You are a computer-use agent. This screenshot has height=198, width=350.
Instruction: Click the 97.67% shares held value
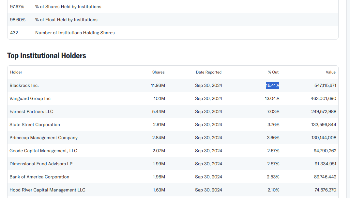[x=17, y=7]
